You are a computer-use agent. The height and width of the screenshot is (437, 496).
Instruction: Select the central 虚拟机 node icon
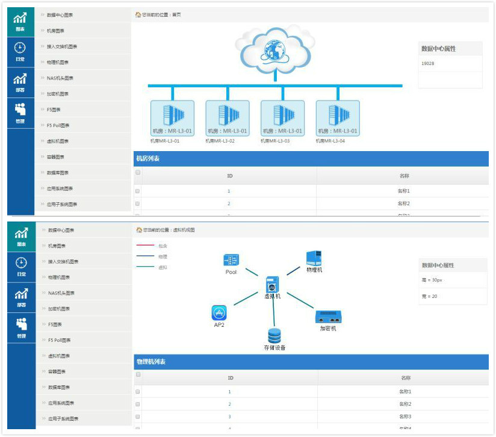point(272,284)
